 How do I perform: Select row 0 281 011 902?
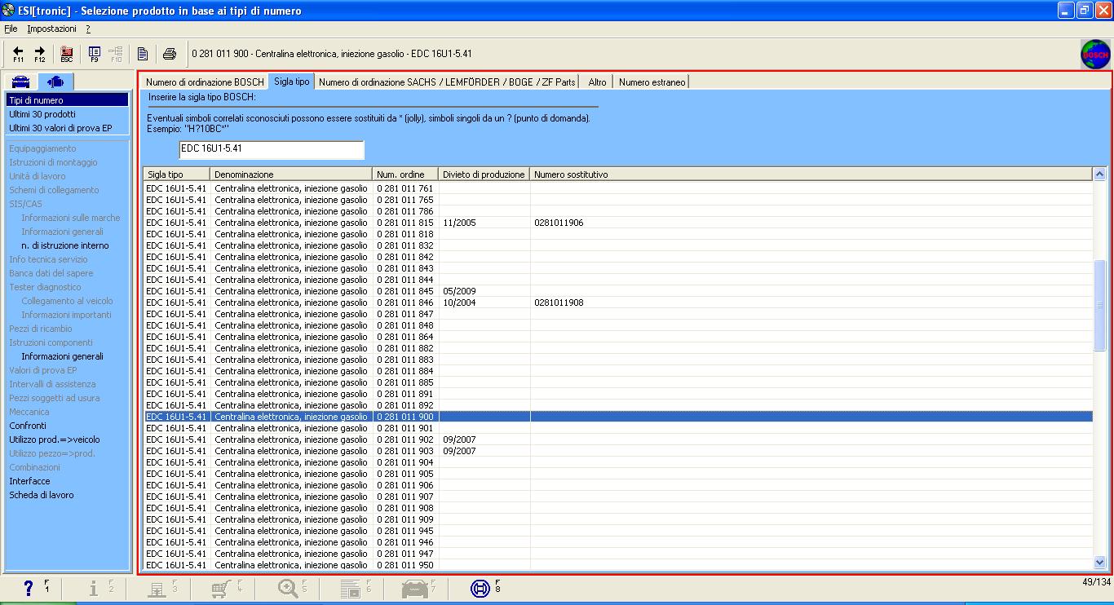point(618,439)
